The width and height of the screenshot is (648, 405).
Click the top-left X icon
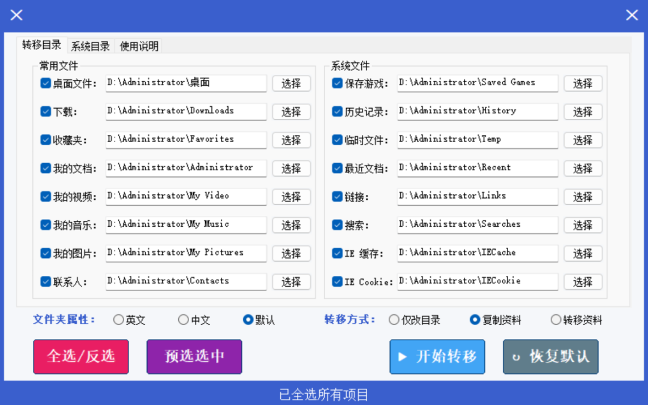pyautogui.click(x=17, y=15)
